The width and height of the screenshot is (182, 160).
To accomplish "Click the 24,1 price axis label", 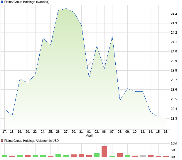I will (174, 42).
